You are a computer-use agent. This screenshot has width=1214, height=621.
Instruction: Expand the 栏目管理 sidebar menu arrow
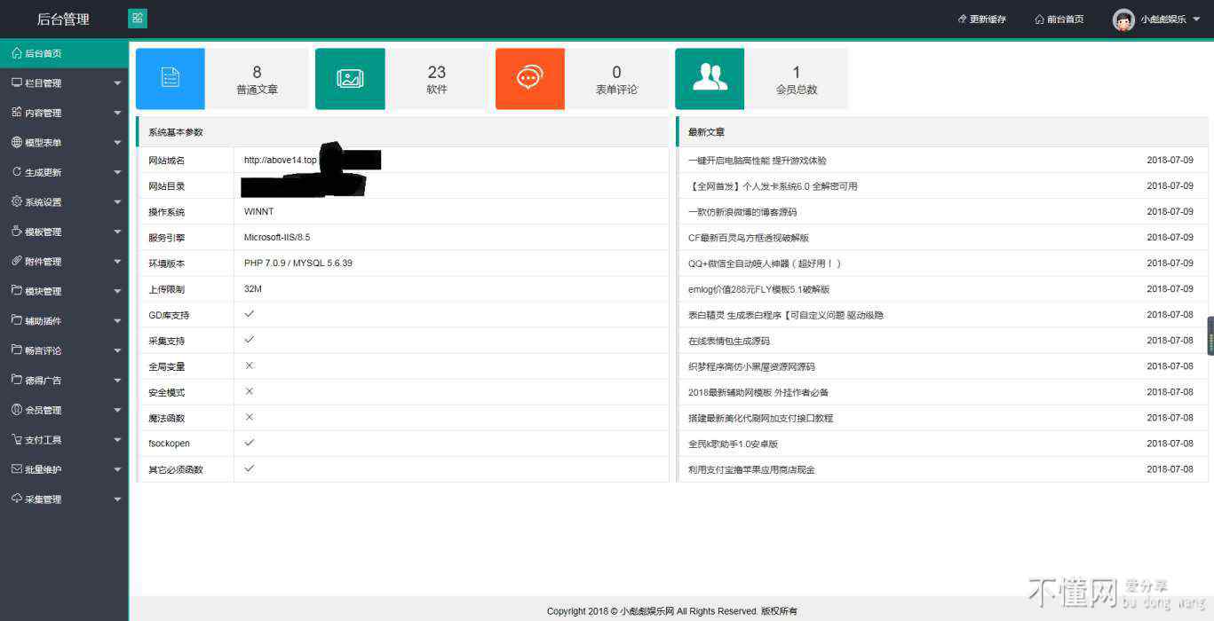(117, 84)
